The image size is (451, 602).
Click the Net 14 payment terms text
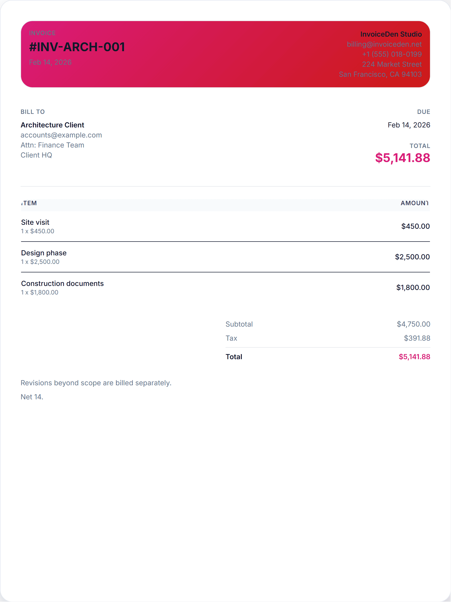click(32, 397)
